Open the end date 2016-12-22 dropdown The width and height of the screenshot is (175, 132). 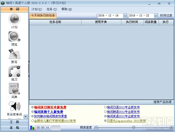pos(156,16)
